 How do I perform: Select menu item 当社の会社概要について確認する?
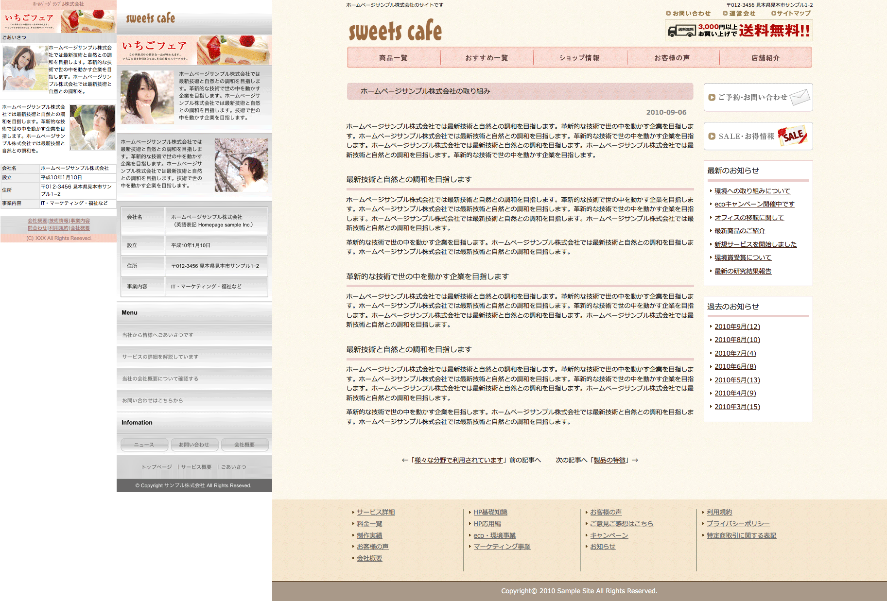coord(160,379)
